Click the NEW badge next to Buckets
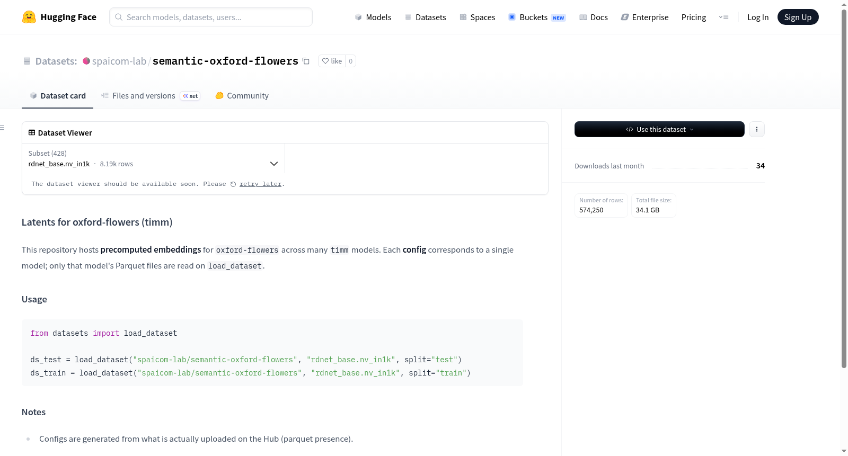This screenshot has width=848, height=456. 559,17
